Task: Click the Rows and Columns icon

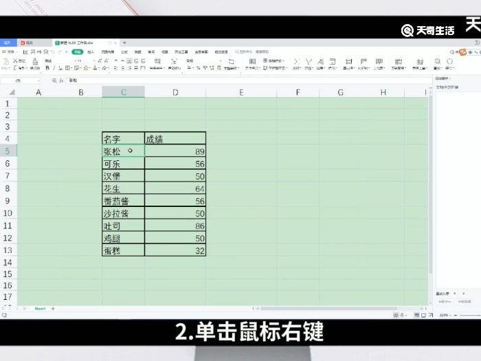Action: tap(363, 62)
